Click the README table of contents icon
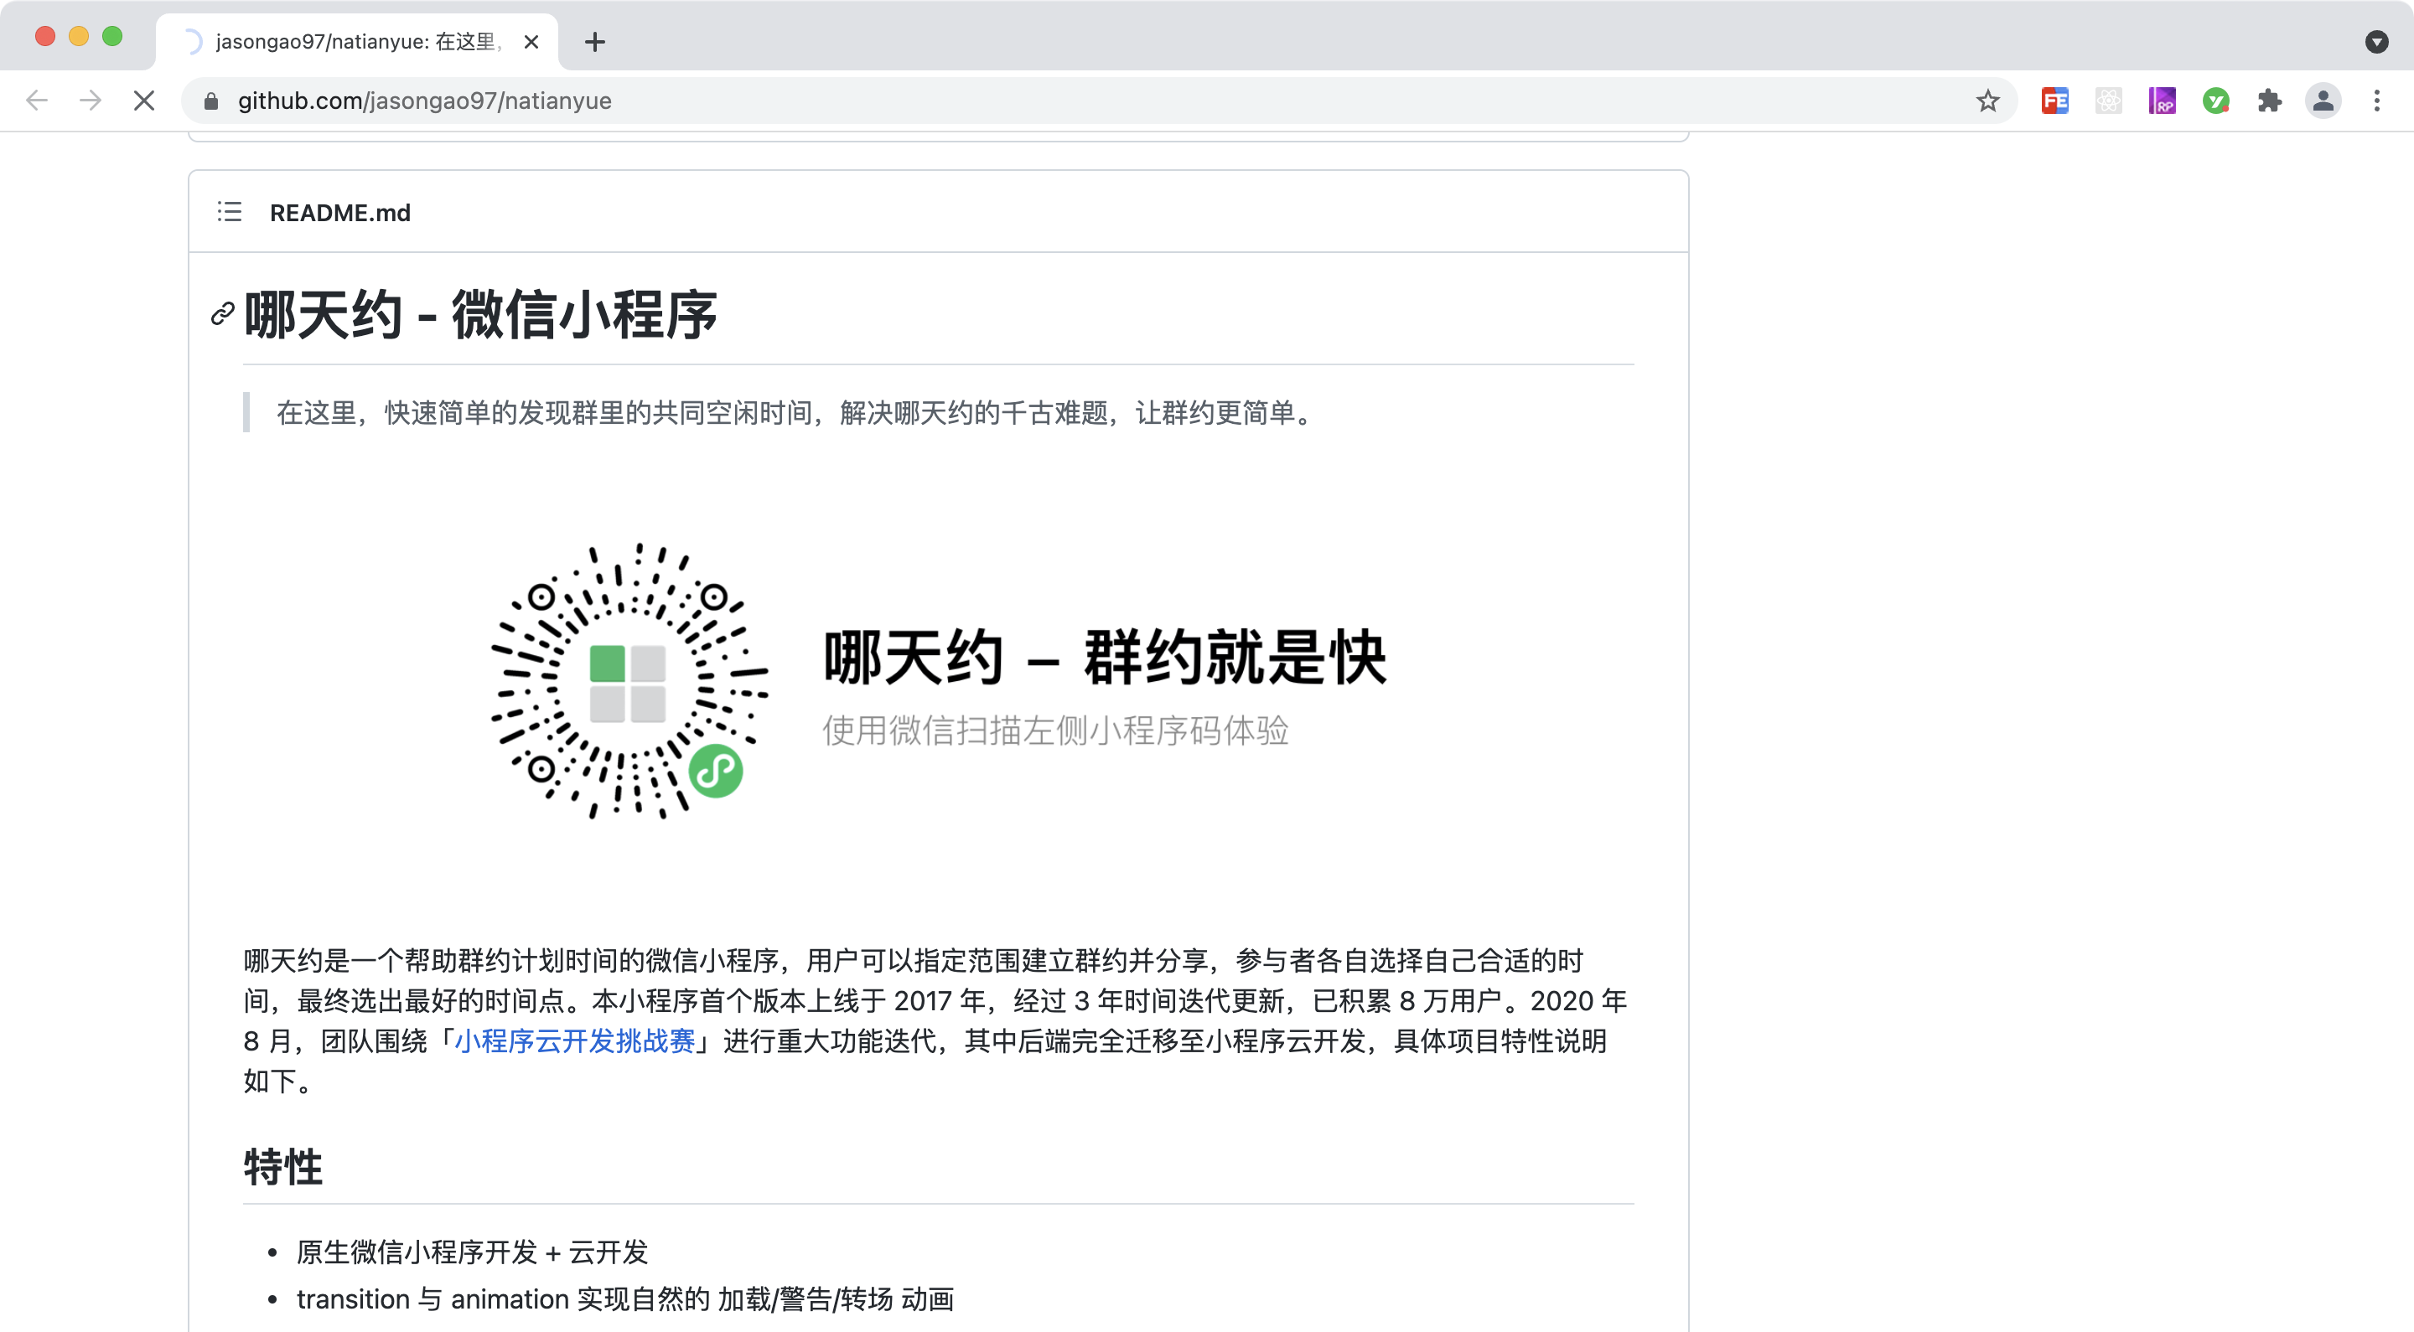This screenshot has height=1332, width=2414. [x=229, y=212]
